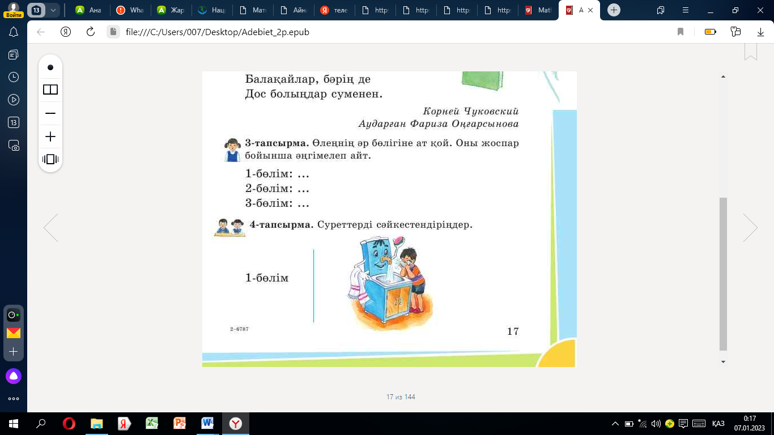Close the active EPUB tab

[592, 10]
